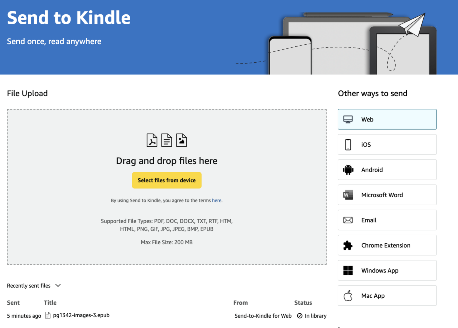Image resolution: width=458 pixels, height=328 pixels.
Task: Click the Android robot icon
Action: pos(348,170)
